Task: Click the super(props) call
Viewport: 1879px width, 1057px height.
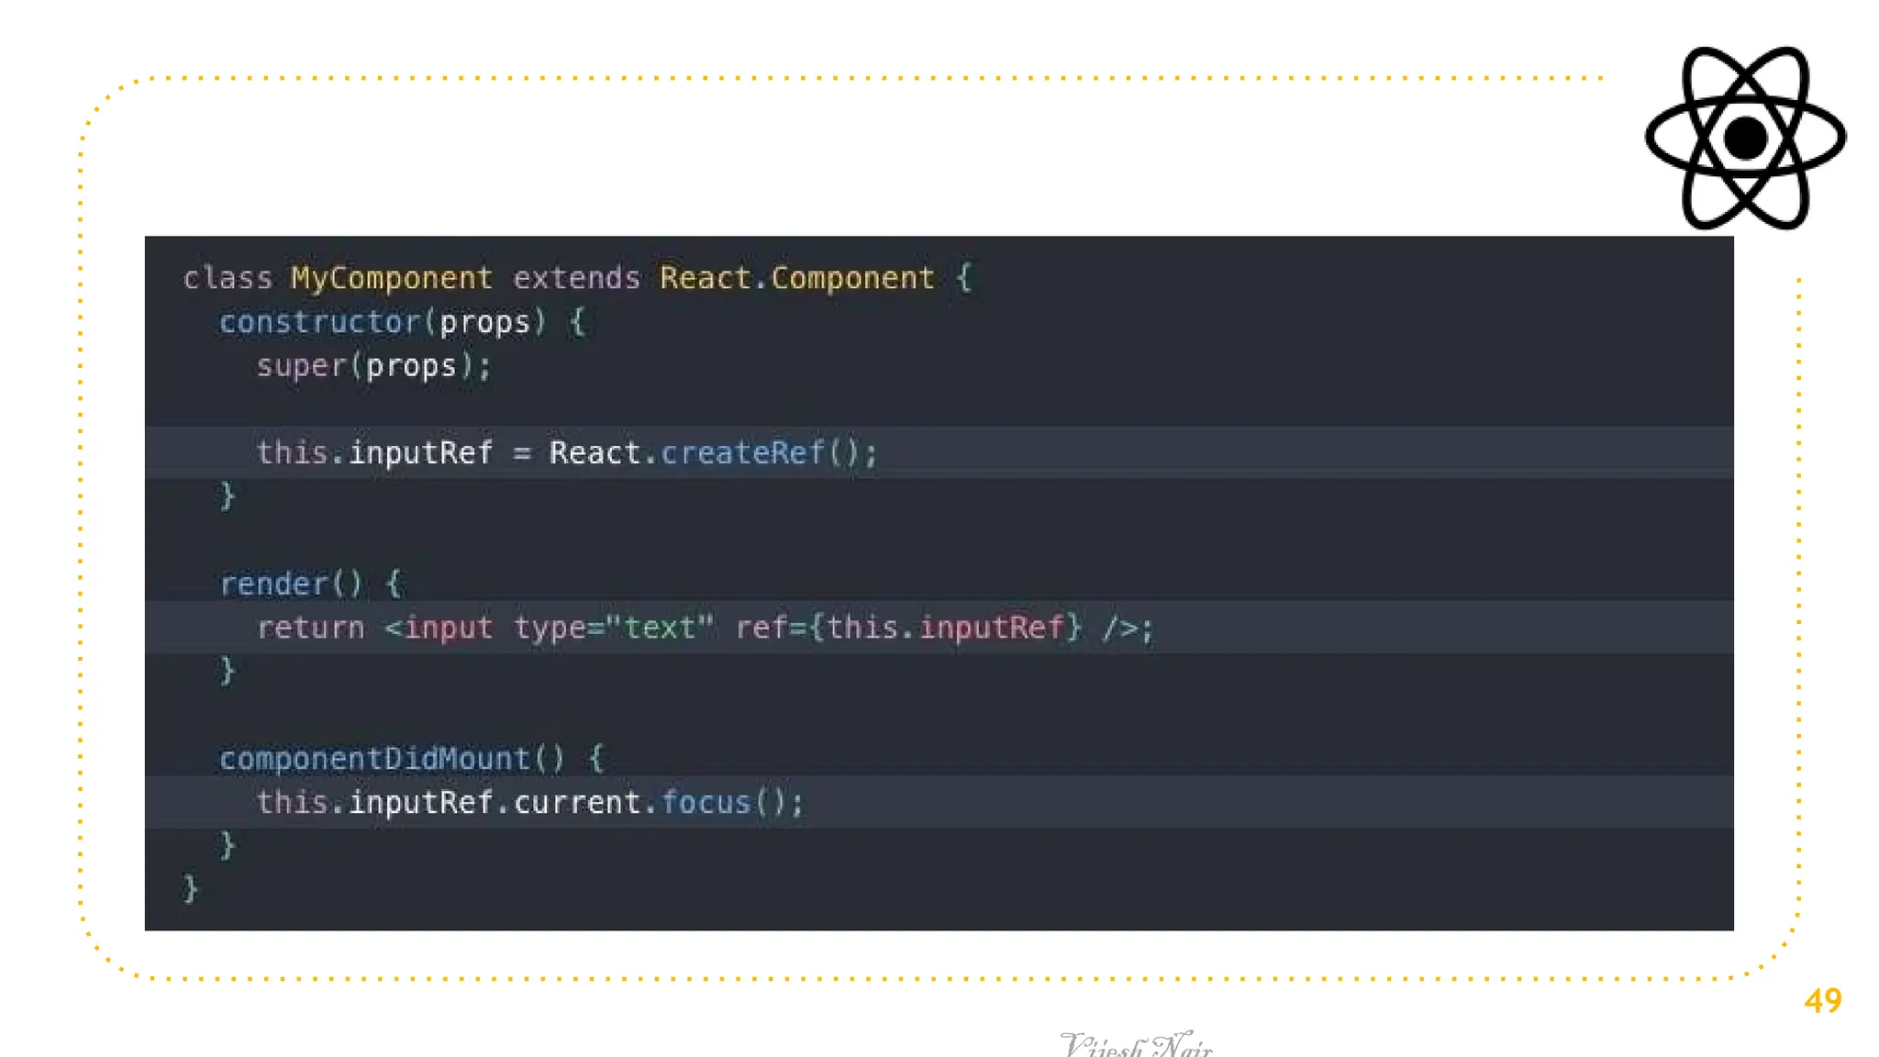Action: 373,366
